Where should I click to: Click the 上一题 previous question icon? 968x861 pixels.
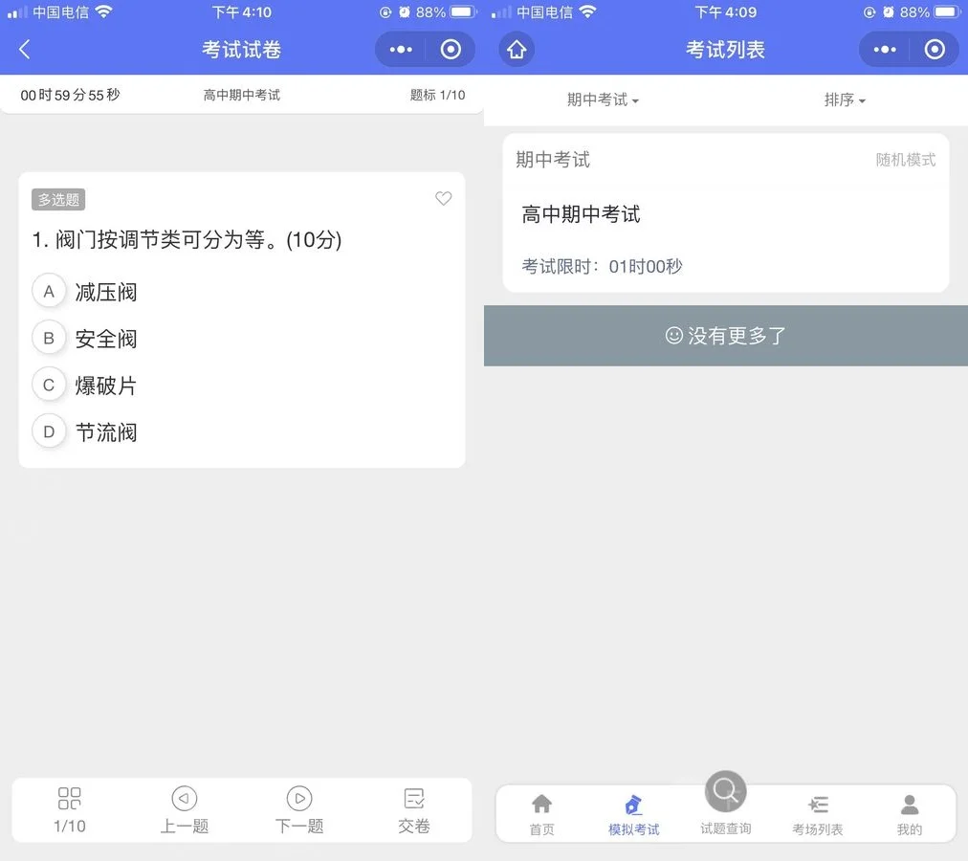click(184, 798)
